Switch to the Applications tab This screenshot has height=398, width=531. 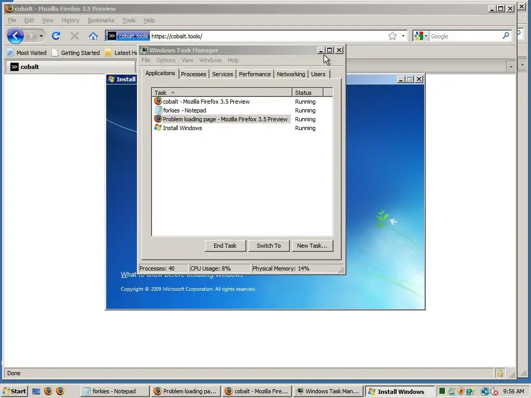point(160,73)
